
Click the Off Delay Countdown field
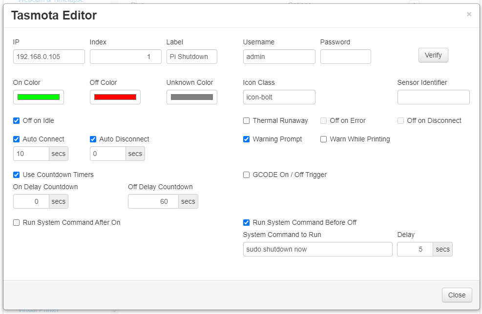(153, 202)
